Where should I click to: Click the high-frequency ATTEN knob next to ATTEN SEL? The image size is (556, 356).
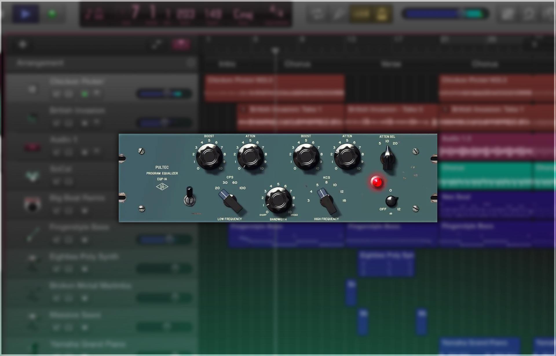click(x=347, y=157)
